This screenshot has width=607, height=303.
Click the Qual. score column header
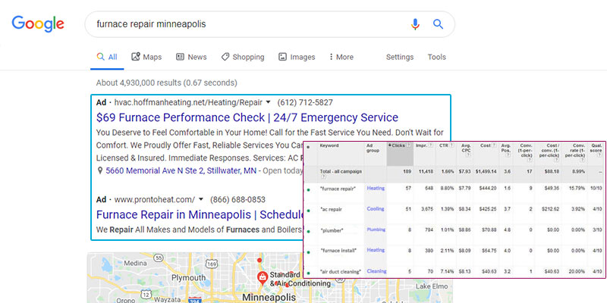[596, 148]
